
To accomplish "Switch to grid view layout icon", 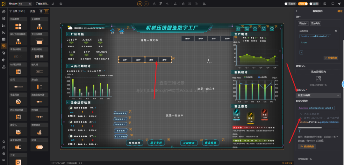I will point(47,11).
